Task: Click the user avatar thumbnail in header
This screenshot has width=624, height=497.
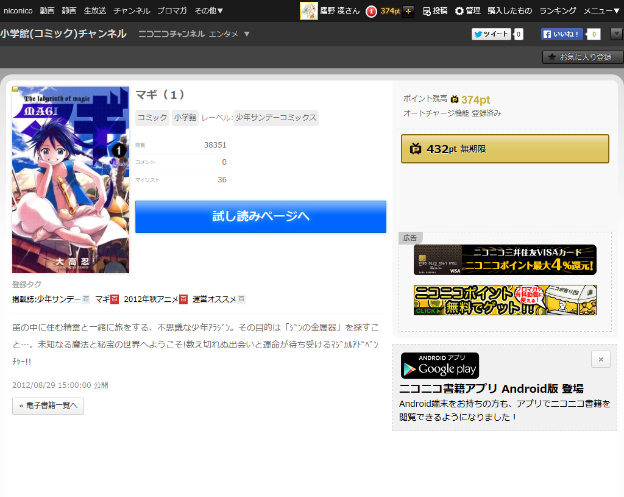Action: 308,11
